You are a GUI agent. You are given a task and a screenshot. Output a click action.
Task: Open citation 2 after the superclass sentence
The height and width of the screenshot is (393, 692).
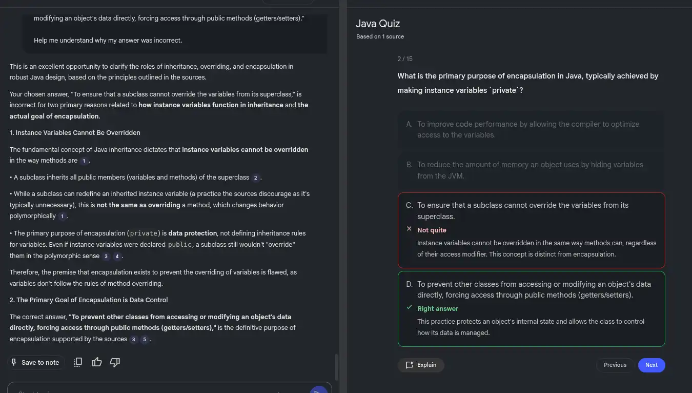256,178
